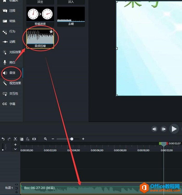Image resolution: width=182 pixels, height=195 pixels.
Task: Click the undo arrow in timeline toolbar
Action: (3, 139)
